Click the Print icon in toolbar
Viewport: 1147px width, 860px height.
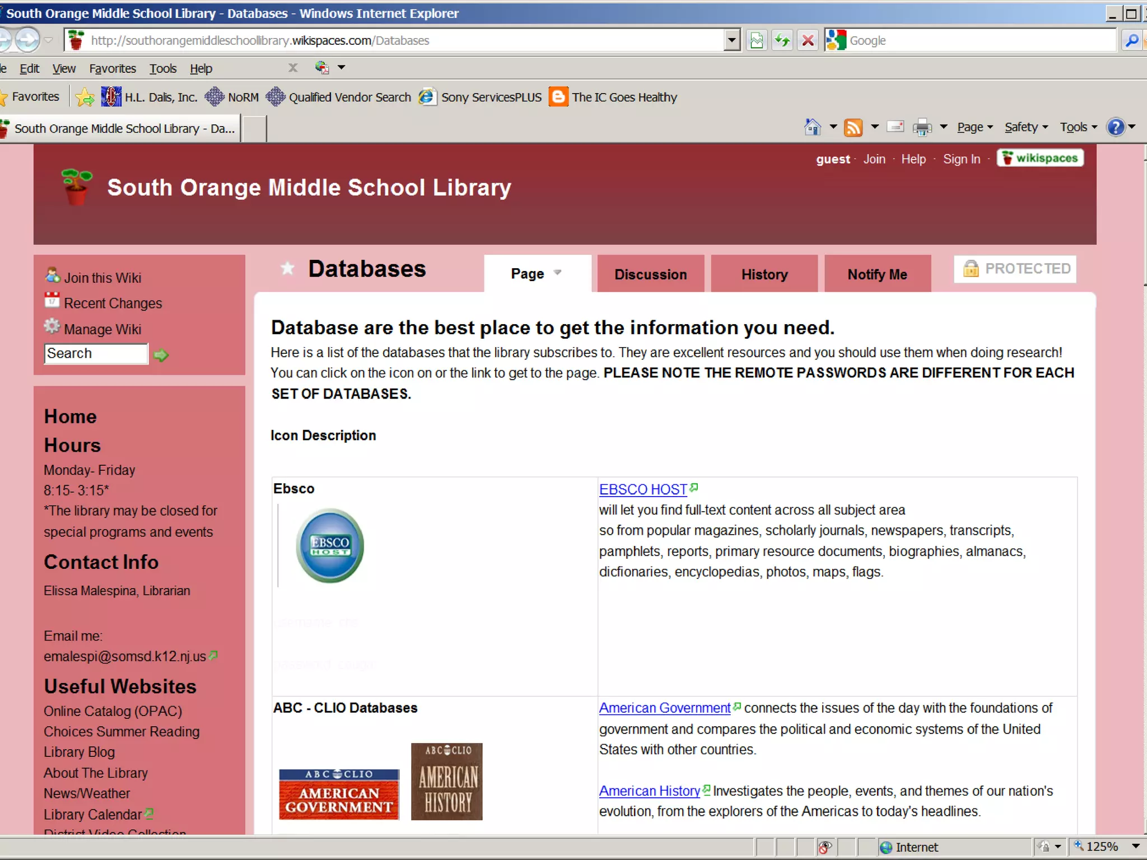point(922,128)
